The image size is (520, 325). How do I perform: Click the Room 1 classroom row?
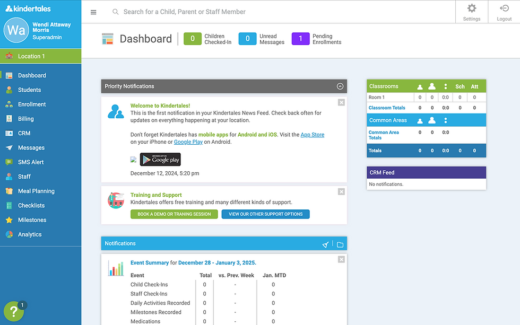click(427, 98)
